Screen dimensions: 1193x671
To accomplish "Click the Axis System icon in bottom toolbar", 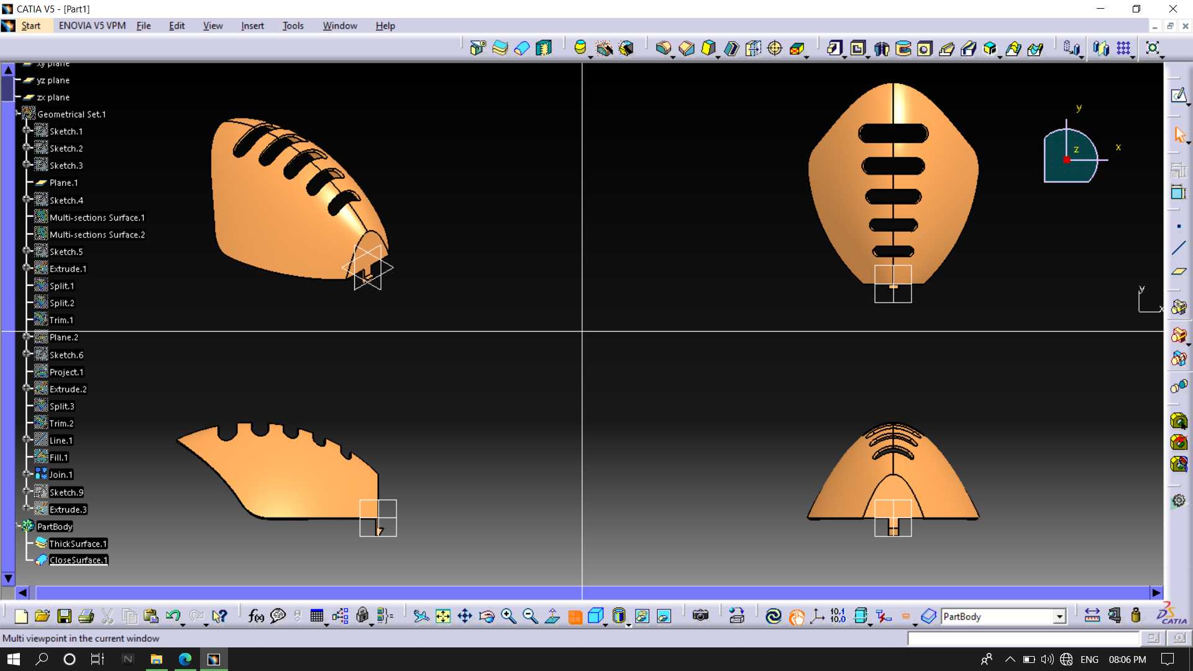I will coord(818,616).
